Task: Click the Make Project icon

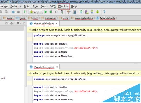Action: coord(25,12)
